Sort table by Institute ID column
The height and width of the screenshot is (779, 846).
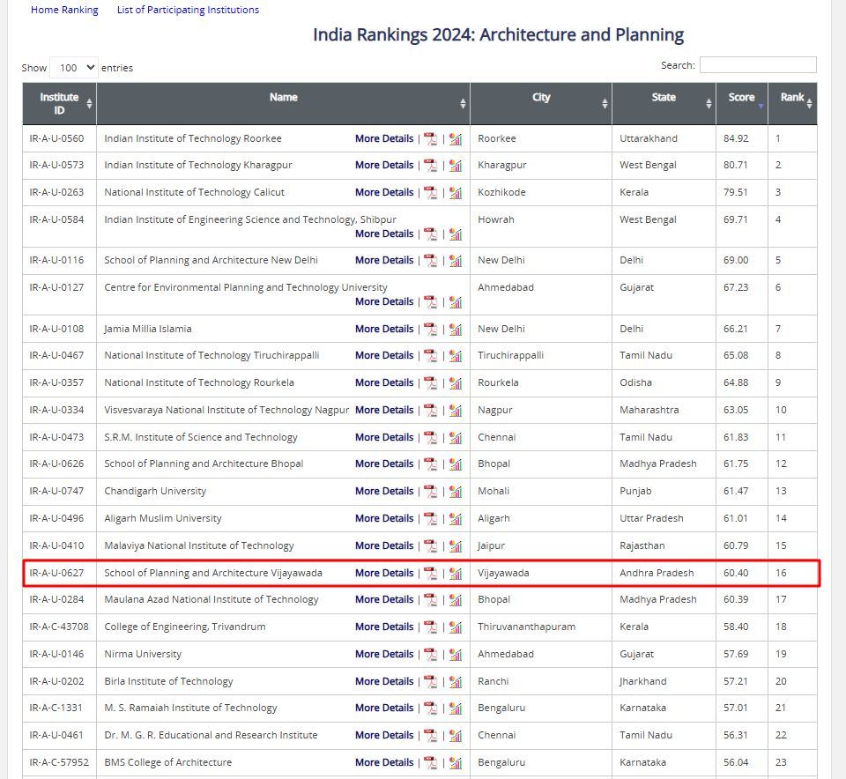(x=59, y=104)
